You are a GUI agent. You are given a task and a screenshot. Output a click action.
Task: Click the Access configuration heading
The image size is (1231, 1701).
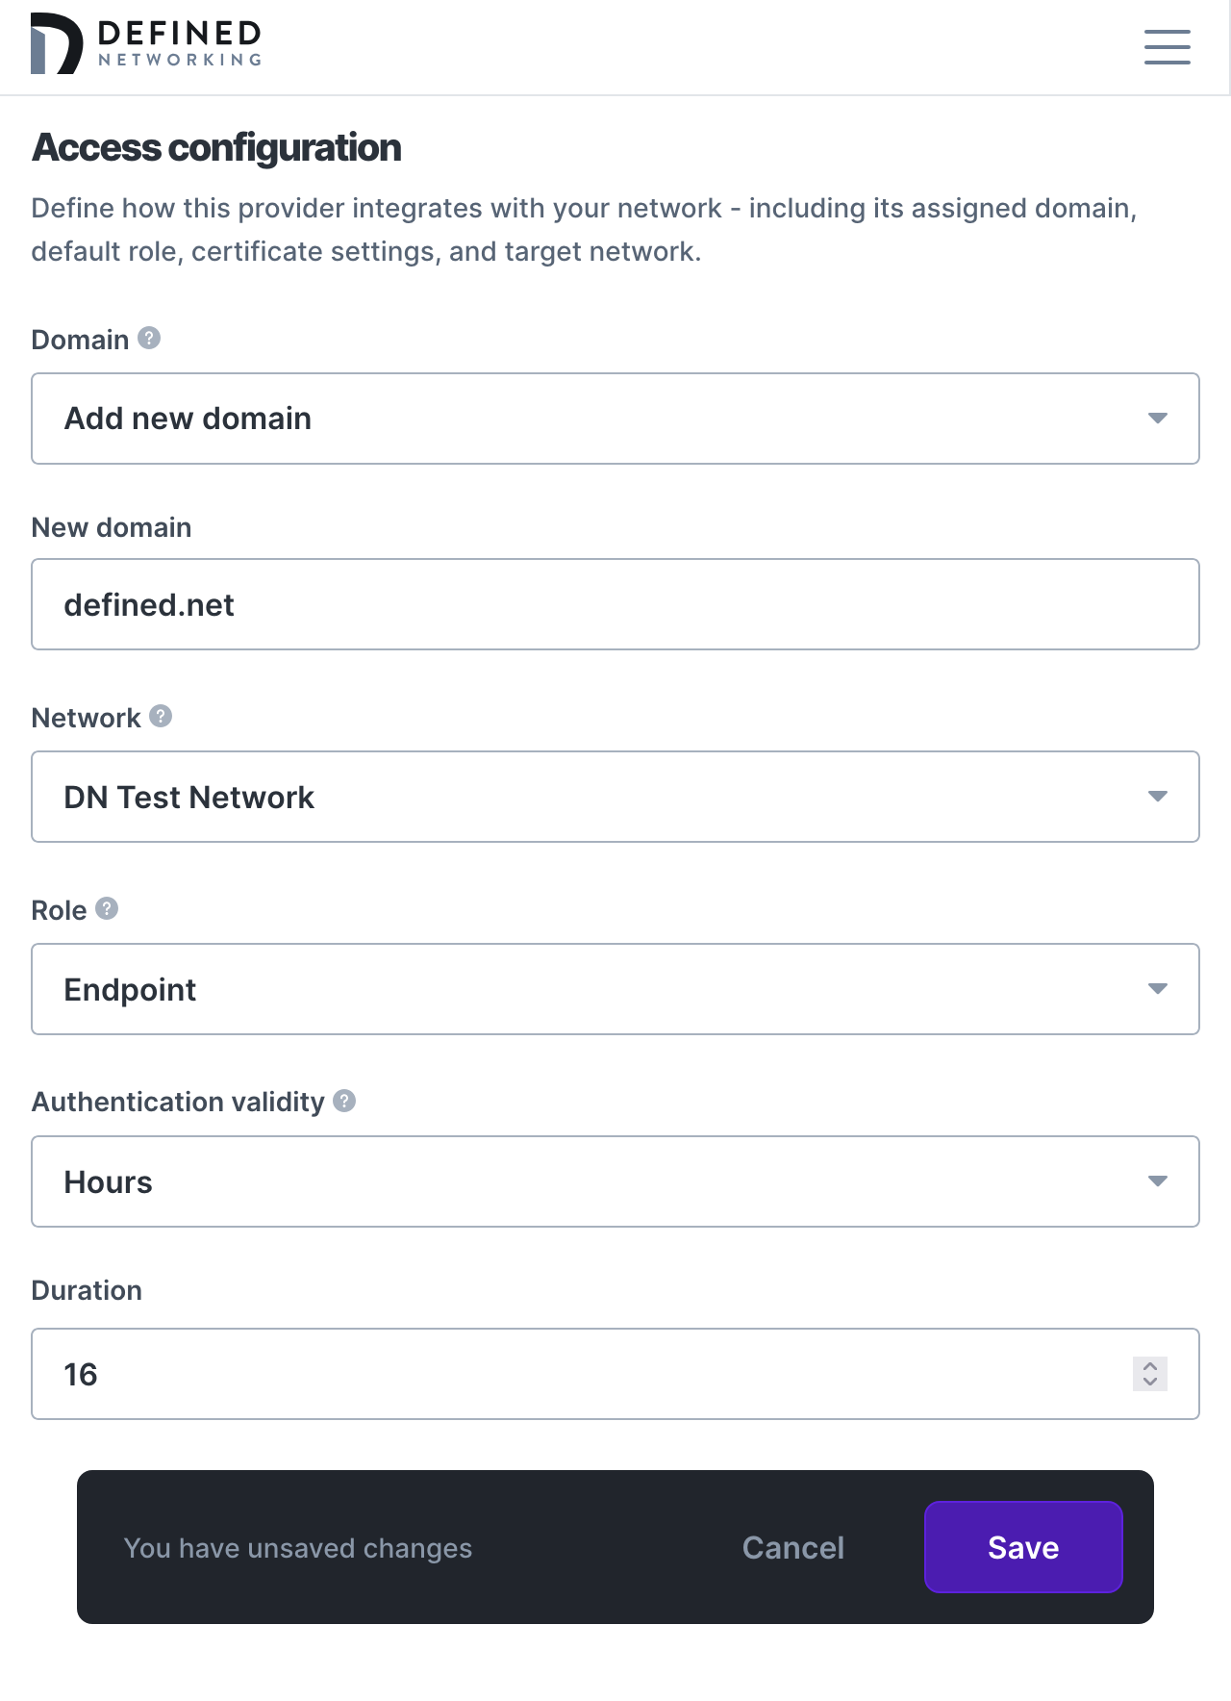pos(216,147)
